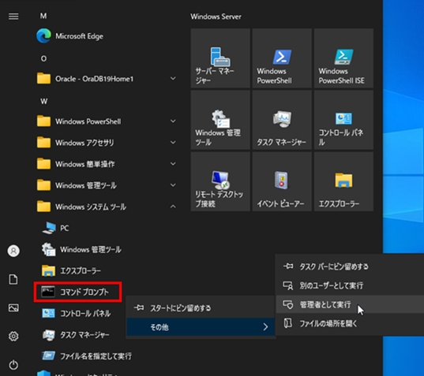Expand Windows アクセサリ folder chevron
The image size is (424, 376).
point(173,143)
